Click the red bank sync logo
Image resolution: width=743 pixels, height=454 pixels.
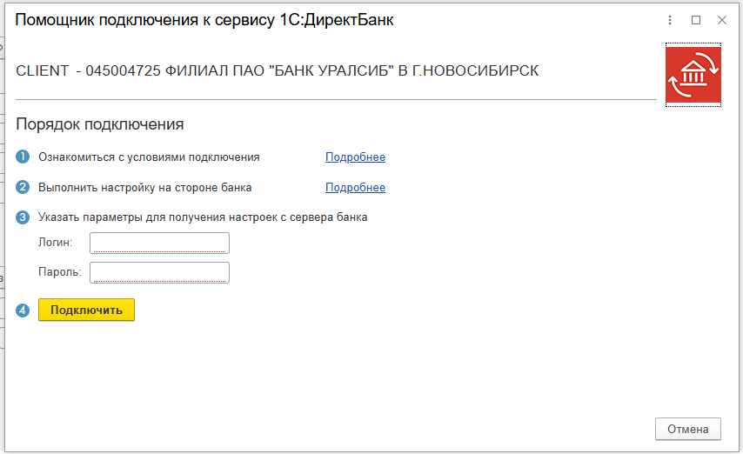pyautogui.click(x=693, y=75)
